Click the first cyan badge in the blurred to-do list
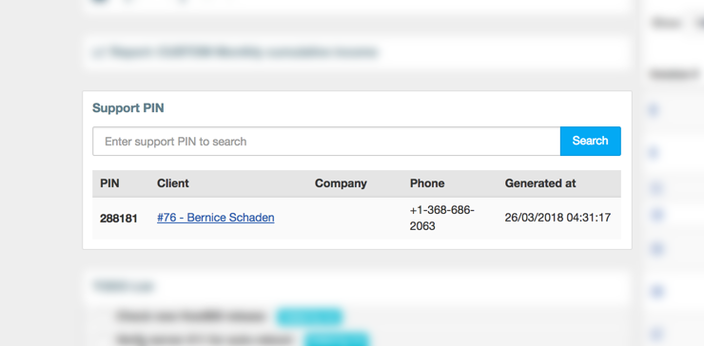Viewport: 704px width, 346px height. click(309, 317)
